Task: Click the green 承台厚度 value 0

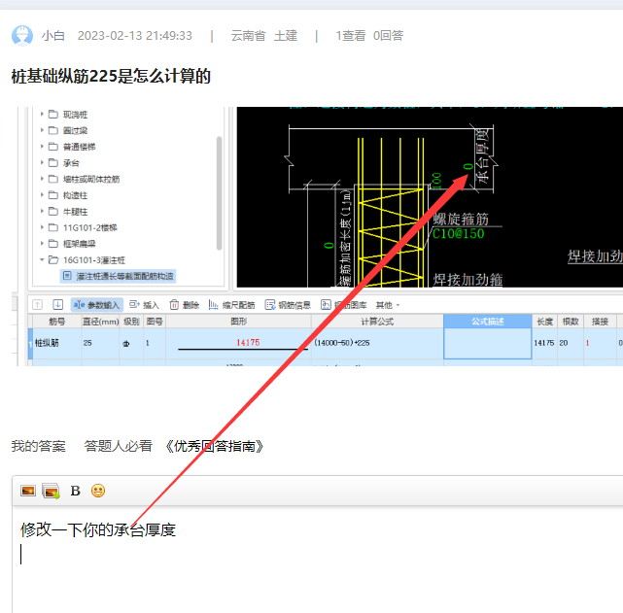Action: click(468, 167)
